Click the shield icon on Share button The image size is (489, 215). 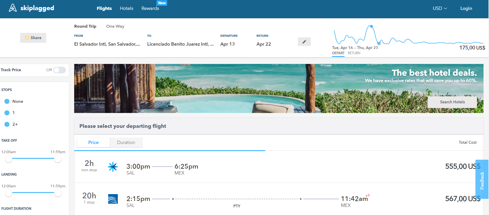(27, 38)
